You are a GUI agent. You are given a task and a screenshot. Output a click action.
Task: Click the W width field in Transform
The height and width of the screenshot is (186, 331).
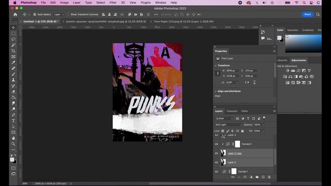click(x=232, y=71)
